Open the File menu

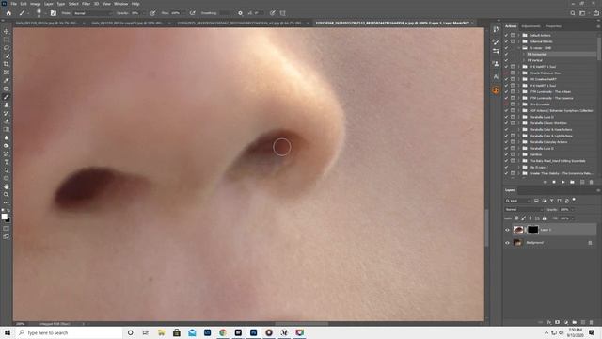pos(13,4)
